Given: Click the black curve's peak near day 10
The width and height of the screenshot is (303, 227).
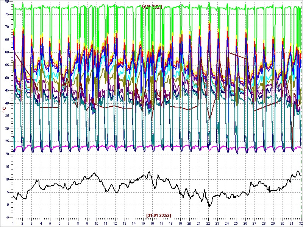Looking at the screenshot, I should pyautogui.click(x=94, y=173).
